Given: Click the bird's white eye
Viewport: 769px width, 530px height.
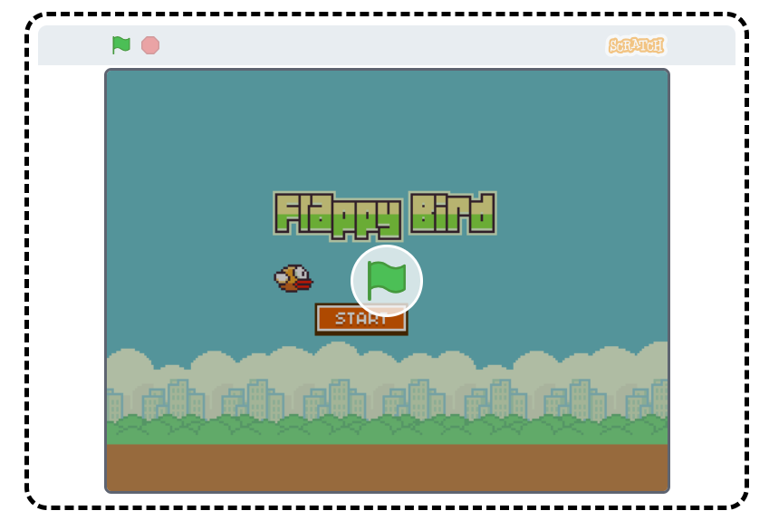Looking at the screenshot, I should click(299, 272).
